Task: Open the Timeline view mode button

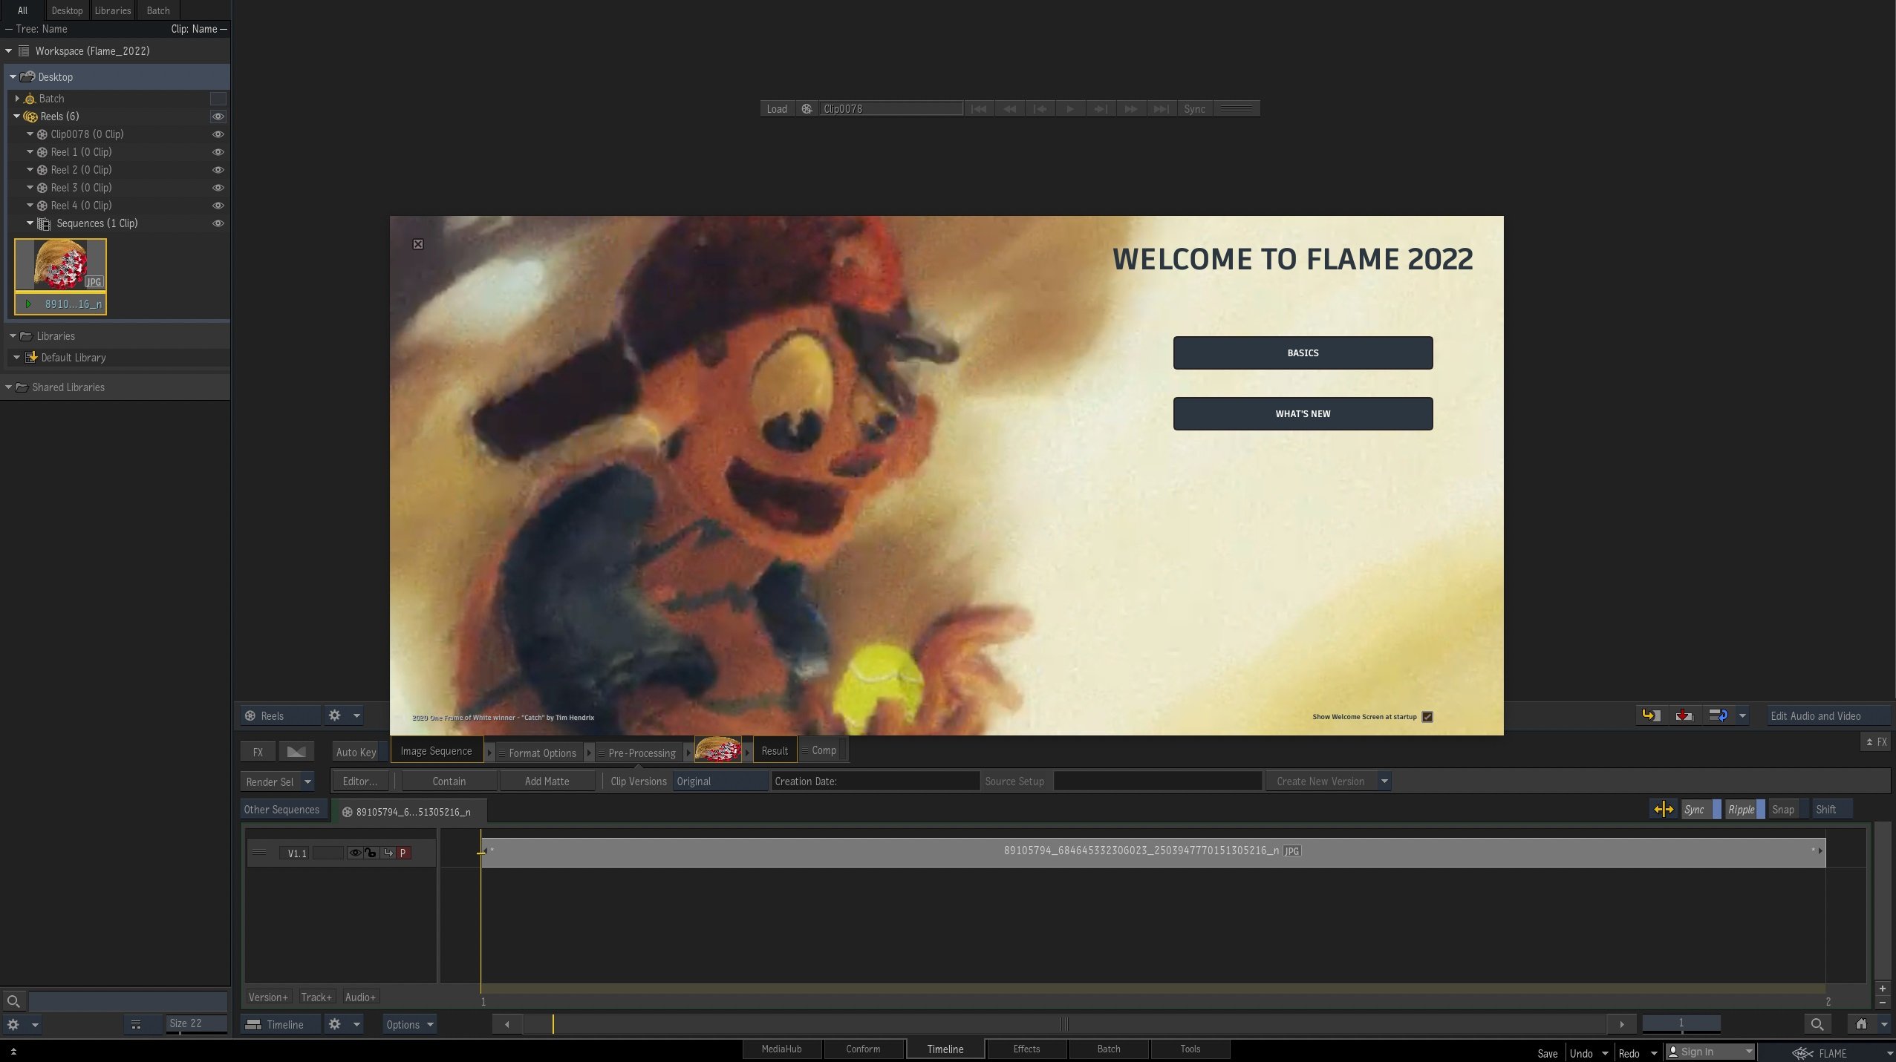Action: pos(280,1024)
